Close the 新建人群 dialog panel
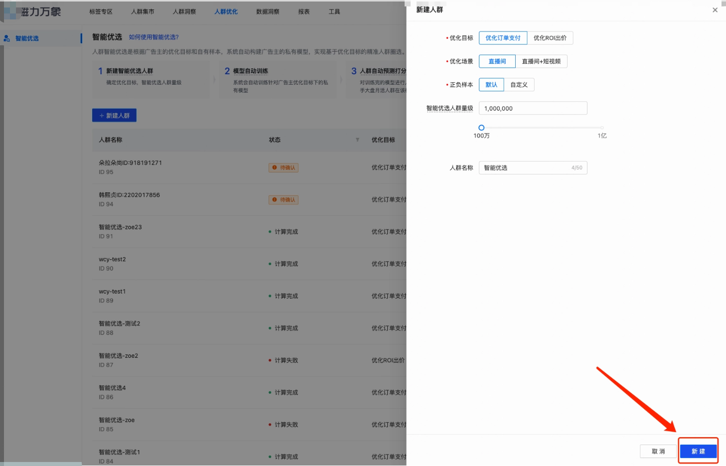This screenshot has width=726, height=466. pos(715,9)
